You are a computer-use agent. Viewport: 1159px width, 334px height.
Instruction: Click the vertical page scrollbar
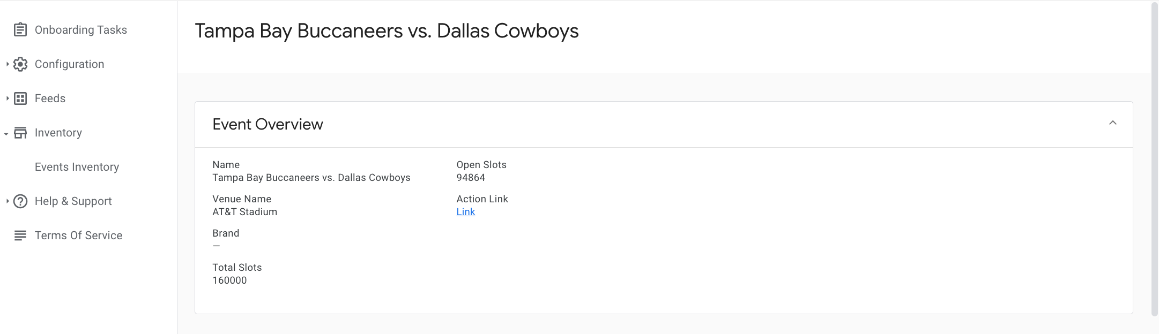click(x=1154, y=161)
